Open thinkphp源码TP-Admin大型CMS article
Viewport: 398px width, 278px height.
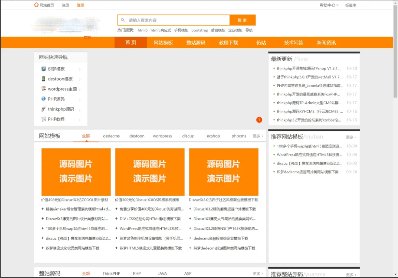[310, 103]
